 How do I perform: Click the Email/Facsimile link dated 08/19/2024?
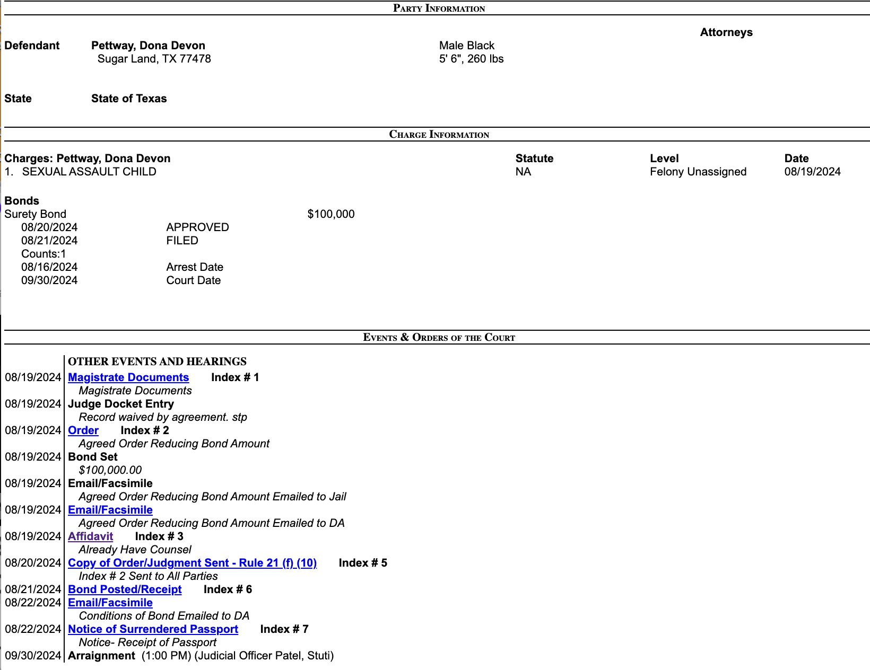point(110,510)
